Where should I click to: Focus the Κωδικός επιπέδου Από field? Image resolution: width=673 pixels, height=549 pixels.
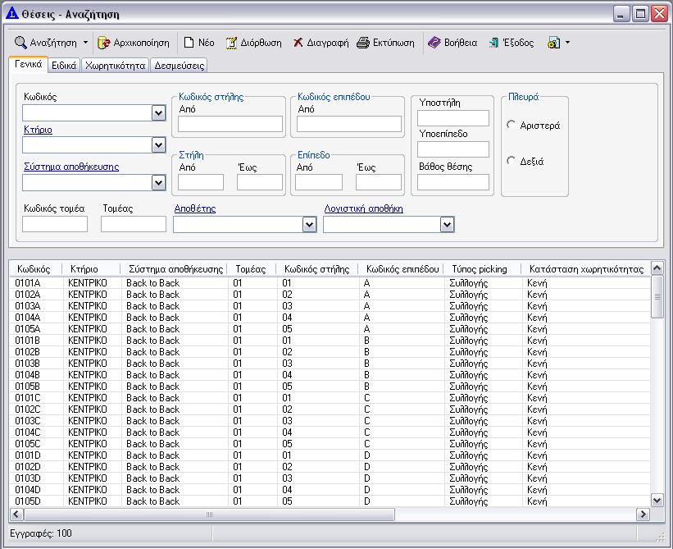[349, 124]
